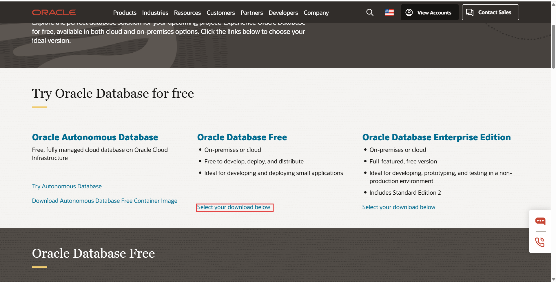Click the Oracle logo

pos(54,12)
